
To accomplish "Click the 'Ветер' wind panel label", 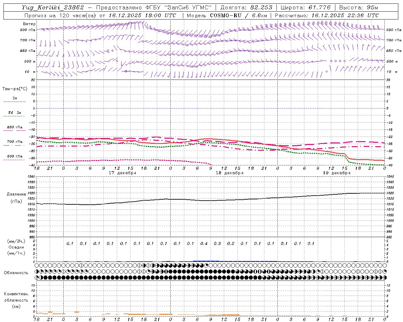I will 29,24.
